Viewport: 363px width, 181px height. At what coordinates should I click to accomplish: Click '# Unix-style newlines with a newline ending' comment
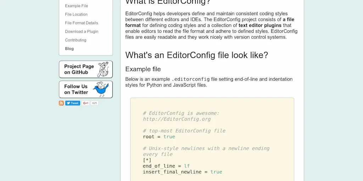tap(206, 148)
